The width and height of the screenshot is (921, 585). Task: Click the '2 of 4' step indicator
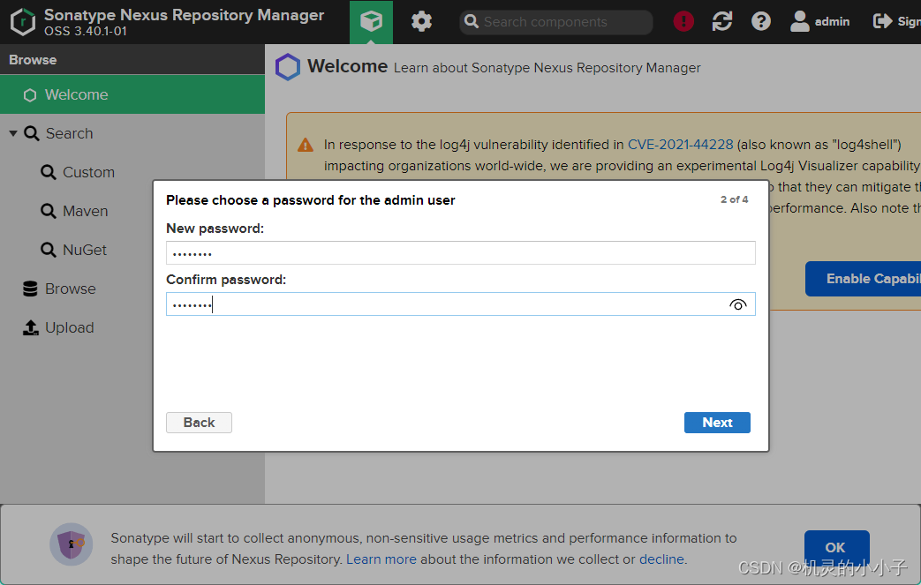pos(734,199)
